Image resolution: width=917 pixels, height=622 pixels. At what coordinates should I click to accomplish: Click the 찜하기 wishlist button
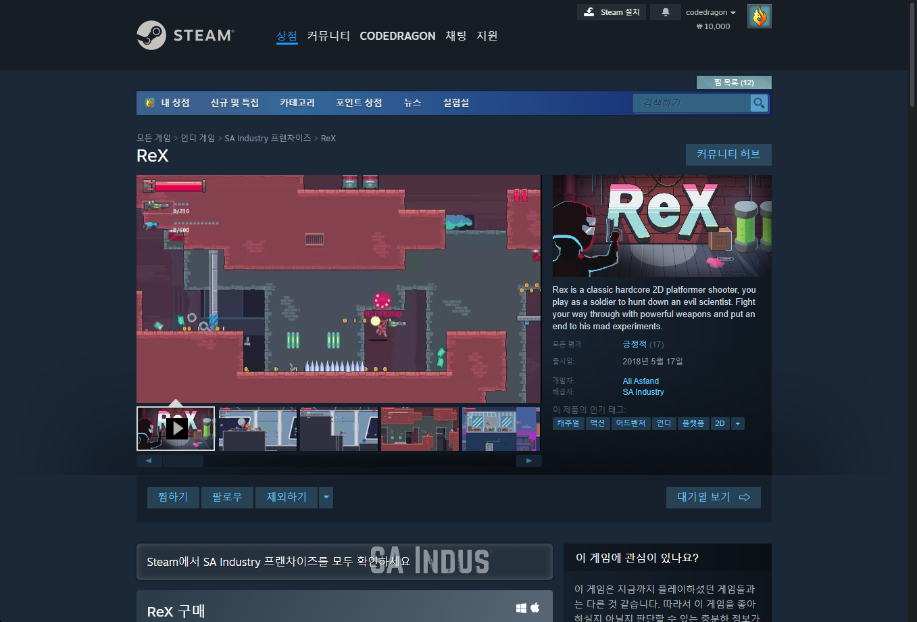pyautogui.click(x=173, y=497)
